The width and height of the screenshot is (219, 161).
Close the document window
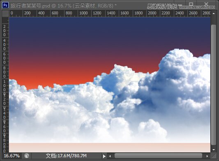[x=206, y=4]
